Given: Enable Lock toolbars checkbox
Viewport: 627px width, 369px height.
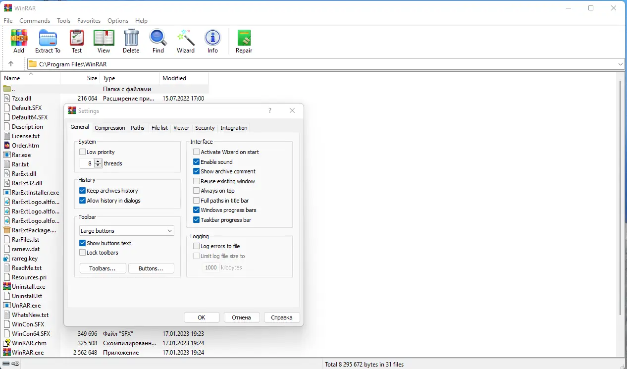Looking at the screenshot, I should point(83,253).
